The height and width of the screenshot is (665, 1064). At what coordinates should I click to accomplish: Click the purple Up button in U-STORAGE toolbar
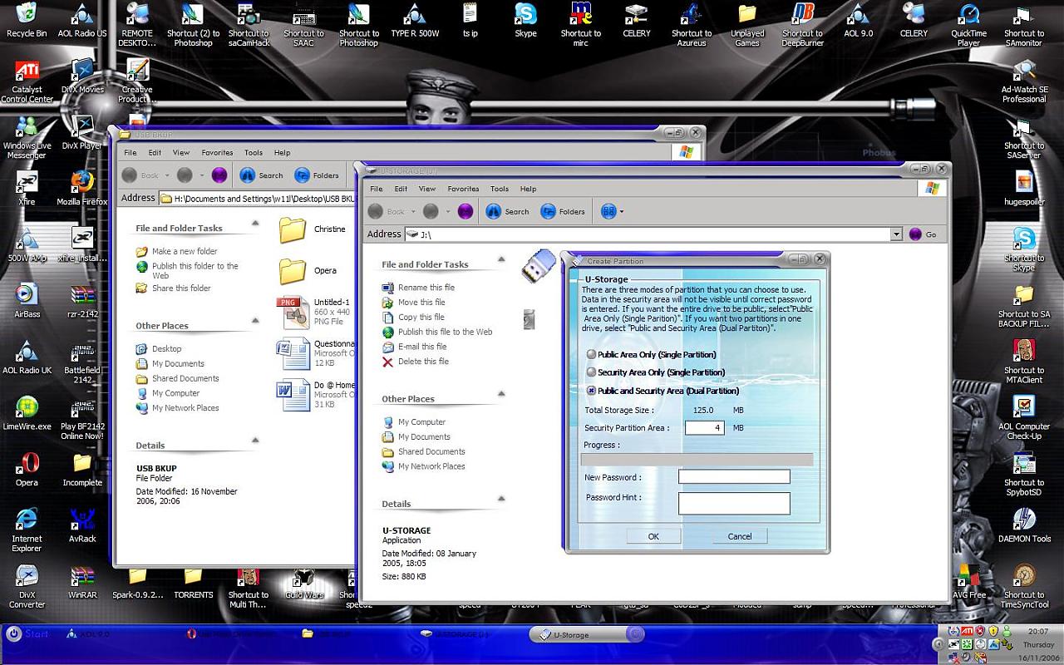465,211
